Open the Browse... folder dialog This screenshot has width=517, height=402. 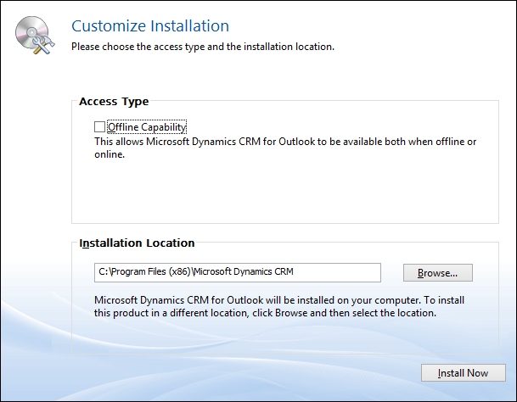[437, 272]
